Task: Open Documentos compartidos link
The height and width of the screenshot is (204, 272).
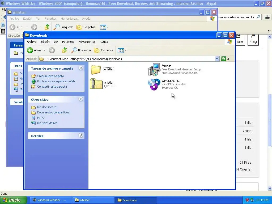Action: click(x=53, y=112)
